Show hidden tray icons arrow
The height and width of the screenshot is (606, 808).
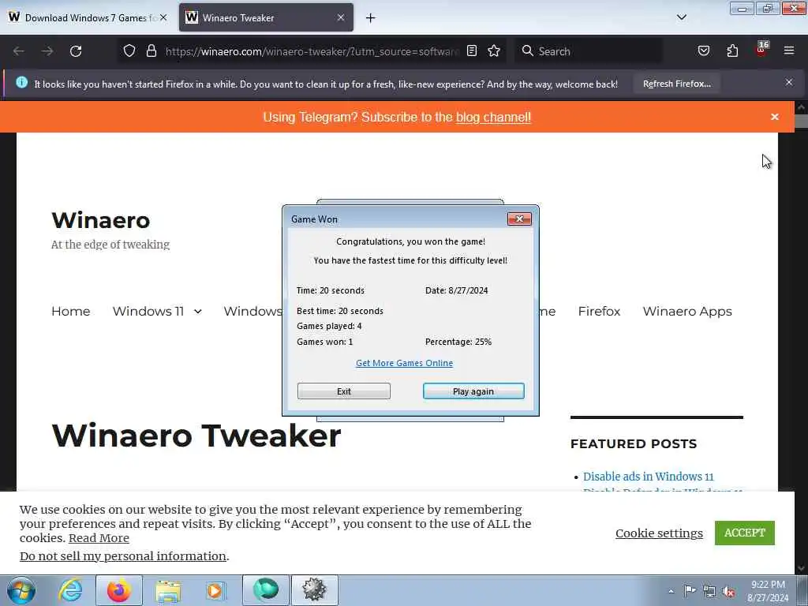click(671, 591)
